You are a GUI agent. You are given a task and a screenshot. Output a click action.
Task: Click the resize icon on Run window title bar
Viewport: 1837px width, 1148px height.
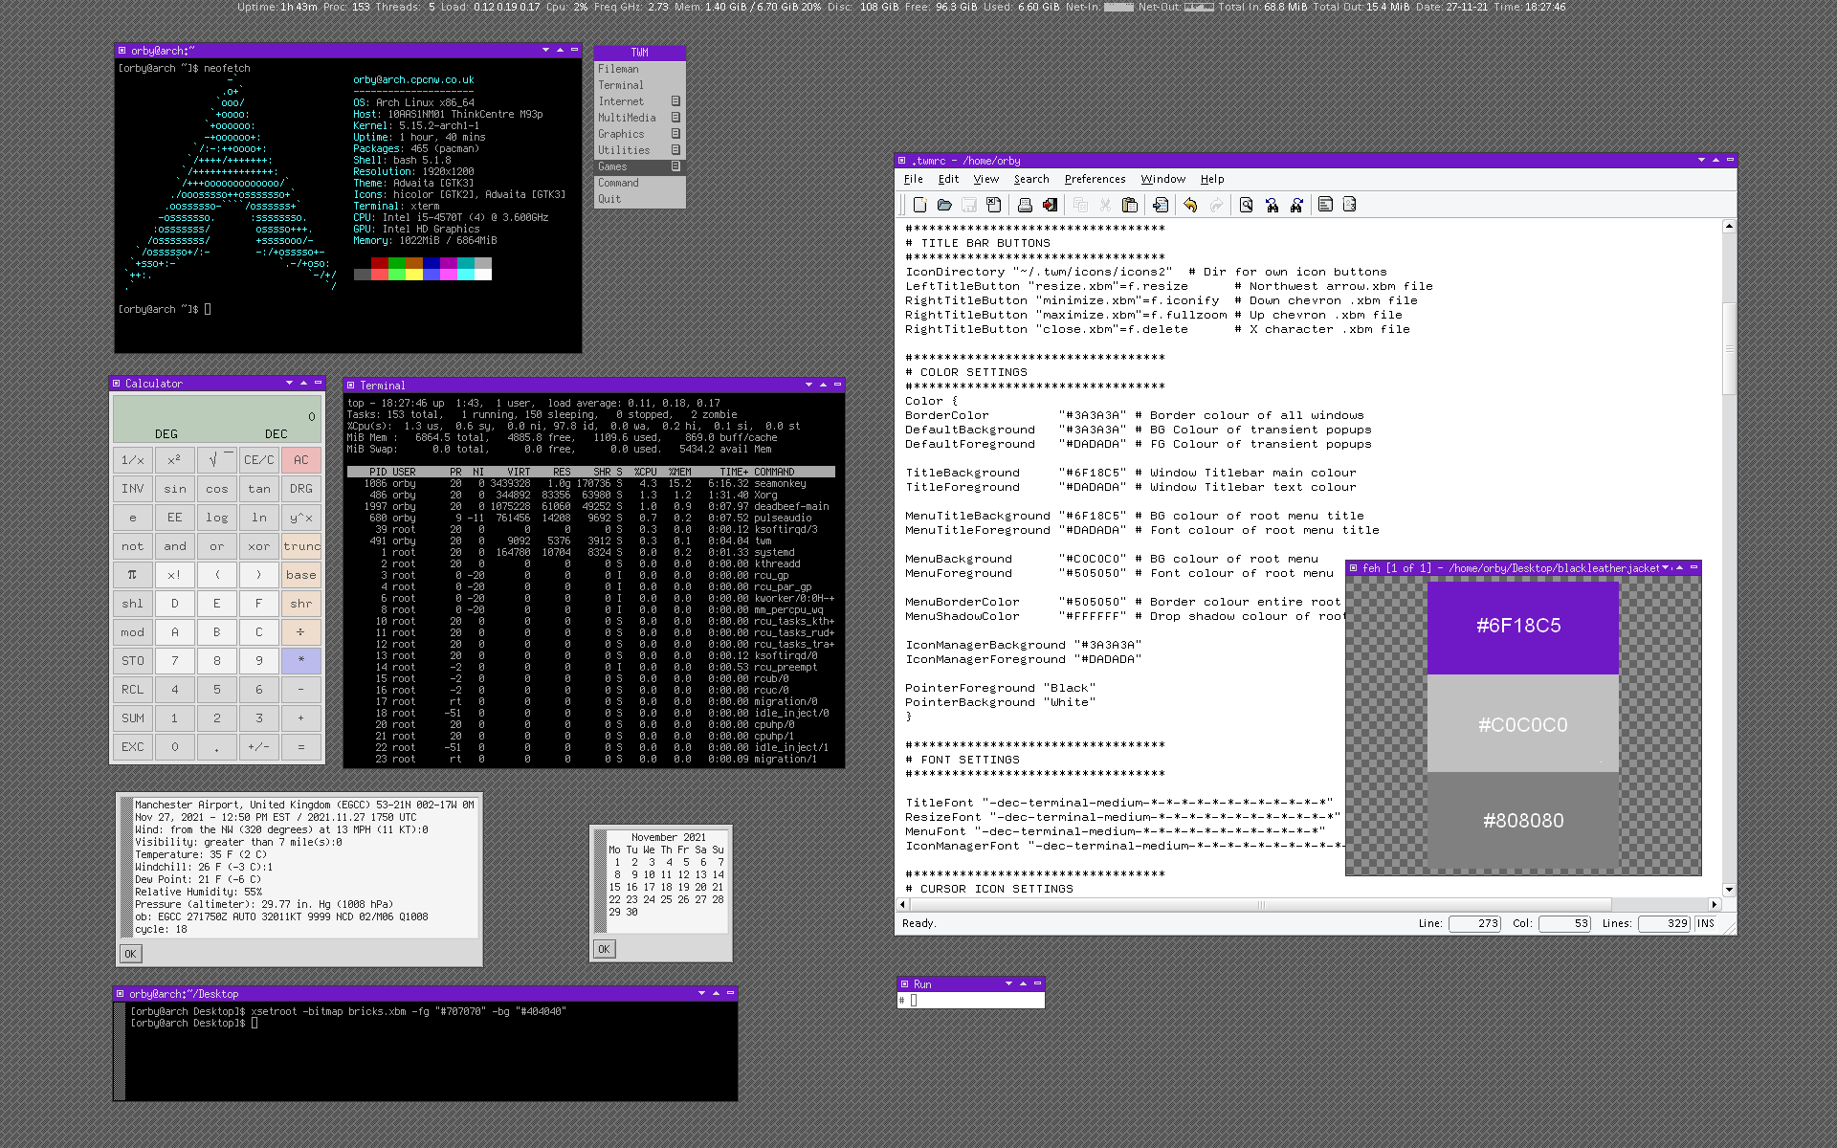click(x=904, y=983)
